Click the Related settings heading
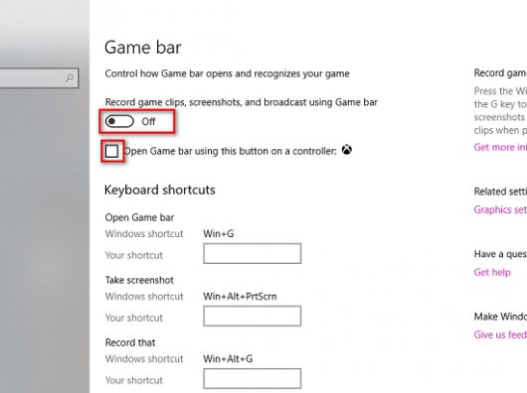This screenshot has height=393, width=527. [x=500, y=192]
